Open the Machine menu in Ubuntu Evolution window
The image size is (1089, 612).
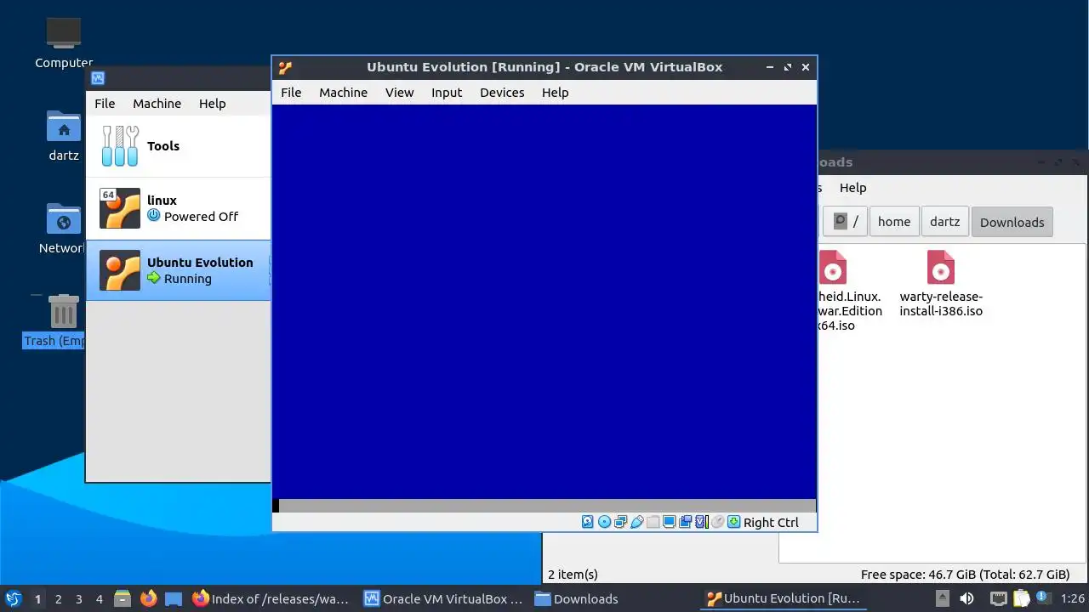(343, 93)
